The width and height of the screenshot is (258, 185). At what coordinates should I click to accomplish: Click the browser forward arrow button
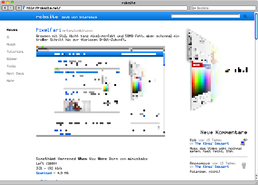click(x=10, y=8)
